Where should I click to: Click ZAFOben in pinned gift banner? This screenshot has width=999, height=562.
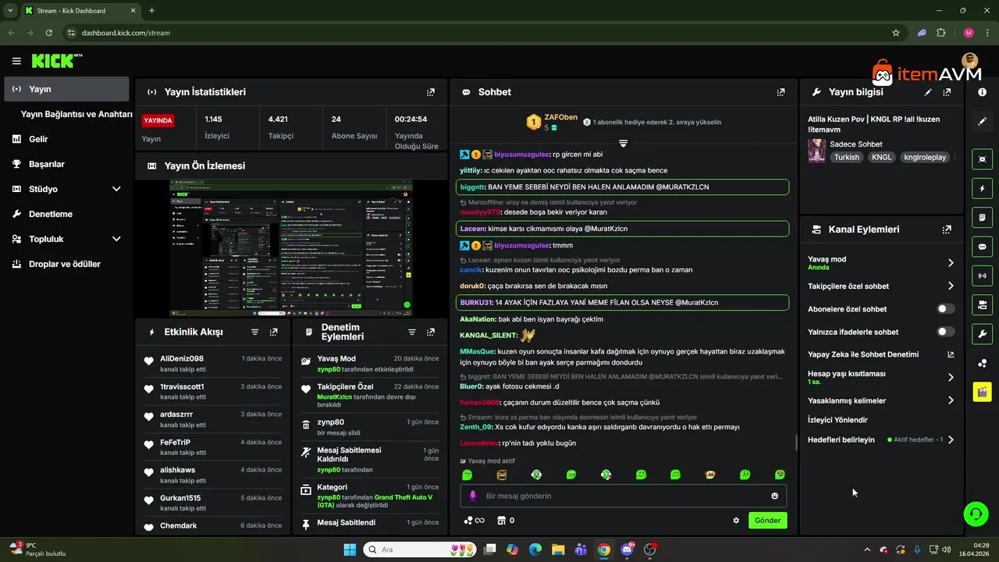click(x=561, y=118)
